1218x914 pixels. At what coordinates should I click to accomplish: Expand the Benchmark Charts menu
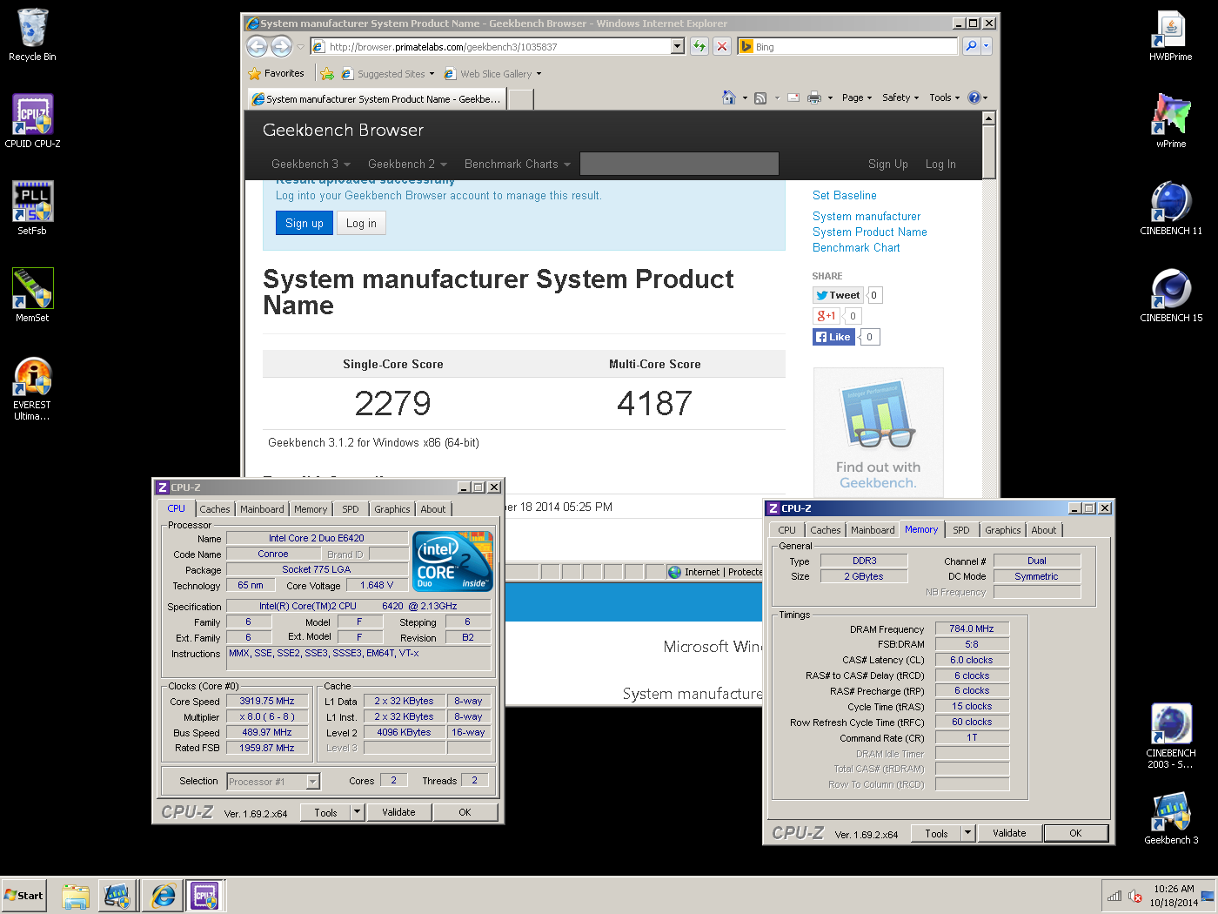(x=518, y=164)
